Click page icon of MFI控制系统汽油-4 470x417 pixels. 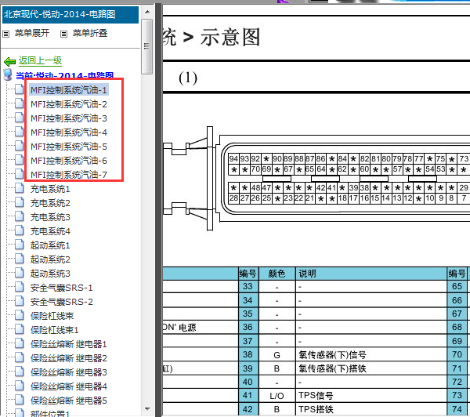pos(20,132)
